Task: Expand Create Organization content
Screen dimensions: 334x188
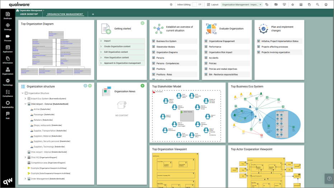Action: 122,46
